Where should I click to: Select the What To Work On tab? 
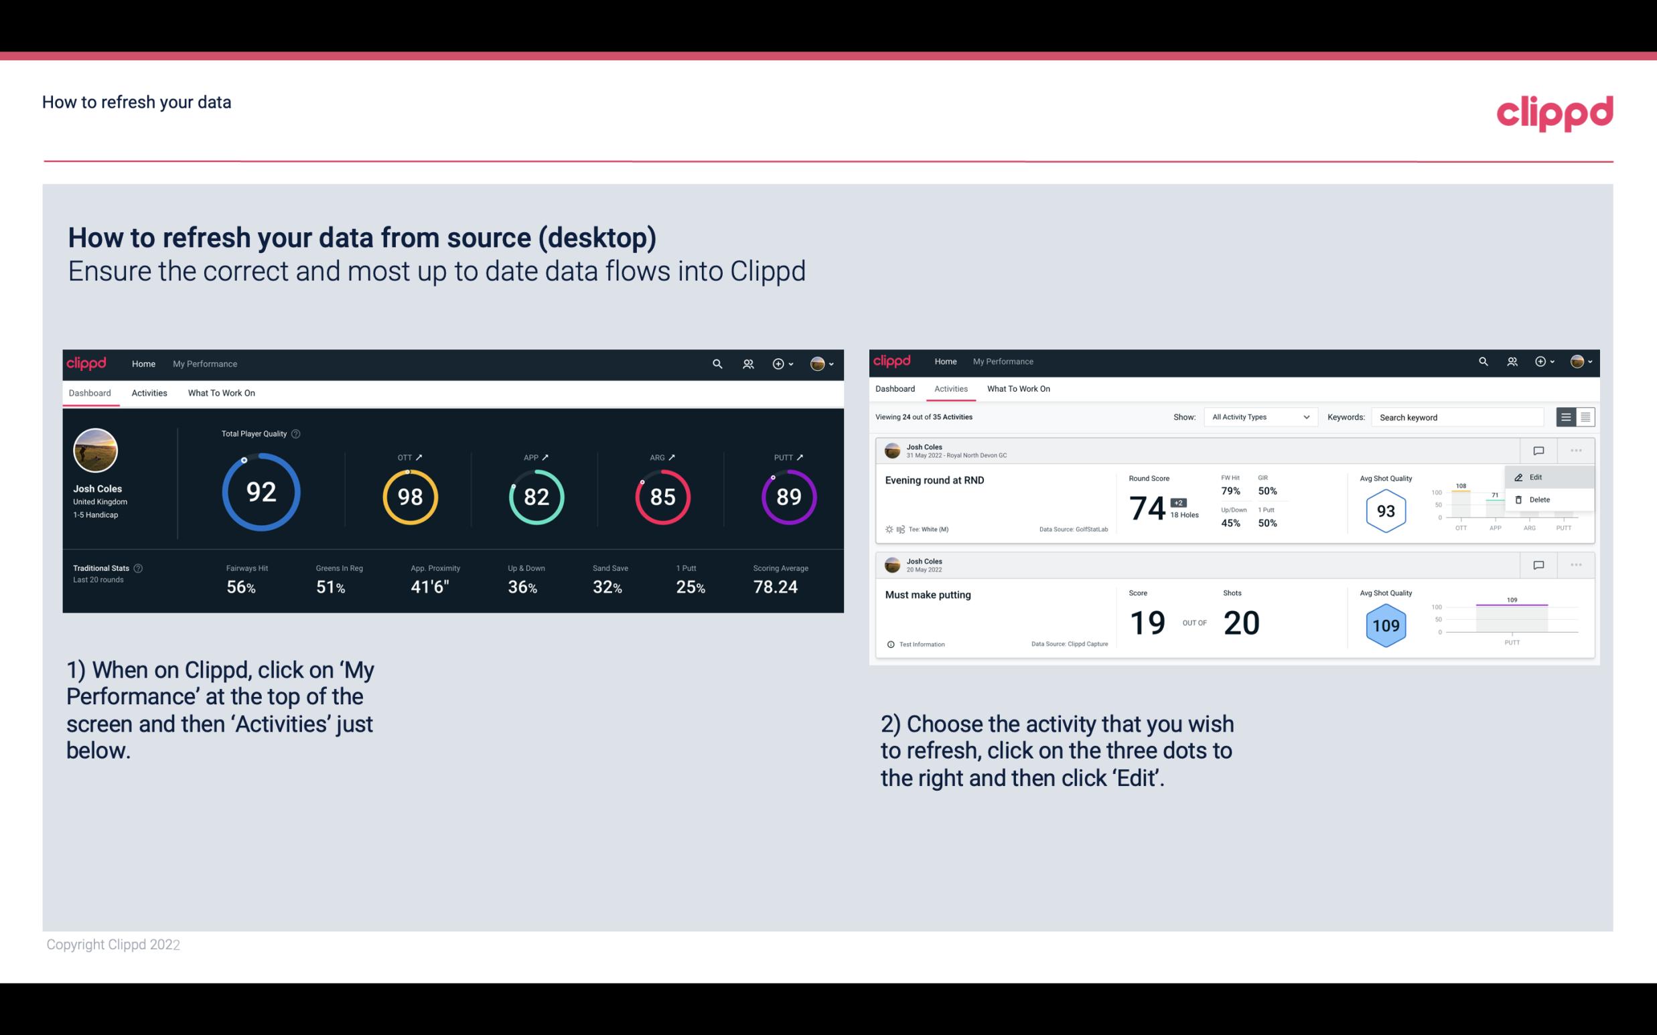[x=221, y=392]
